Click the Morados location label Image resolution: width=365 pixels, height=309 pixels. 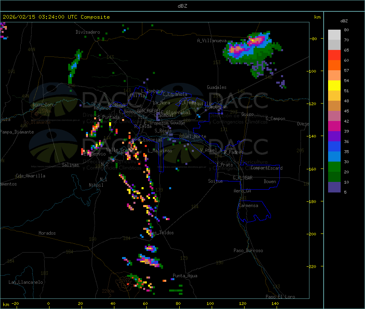point(47,233)
